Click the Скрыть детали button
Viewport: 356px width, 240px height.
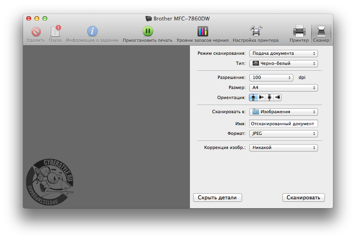pyautogui.click(x=217, y=197)
